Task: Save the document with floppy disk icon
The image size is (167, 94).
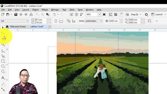Action: (16, 14)
